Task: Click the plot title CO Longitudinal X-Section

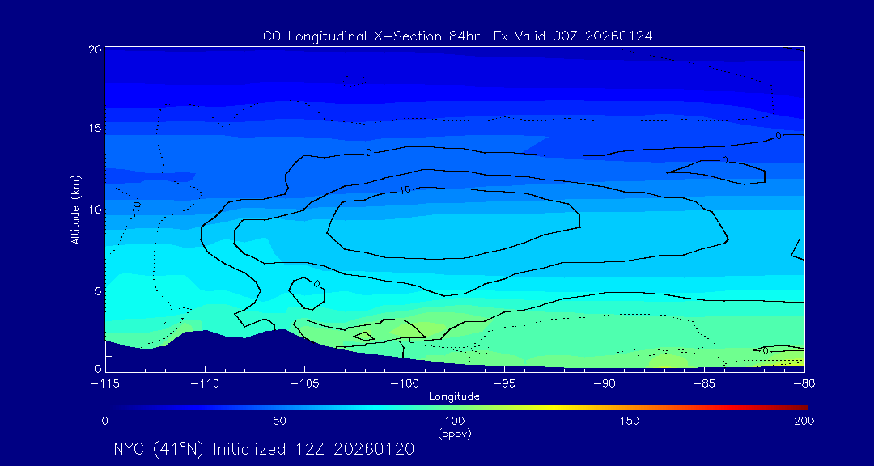Action: tap(458, 36)
